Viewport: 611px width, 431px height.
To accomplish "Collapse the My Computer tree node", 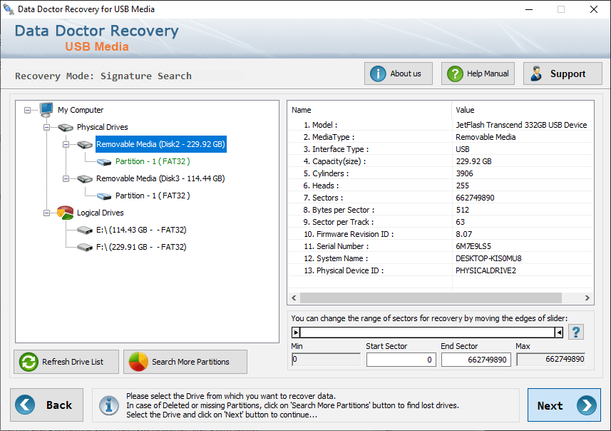I will [x=27, y=110].
